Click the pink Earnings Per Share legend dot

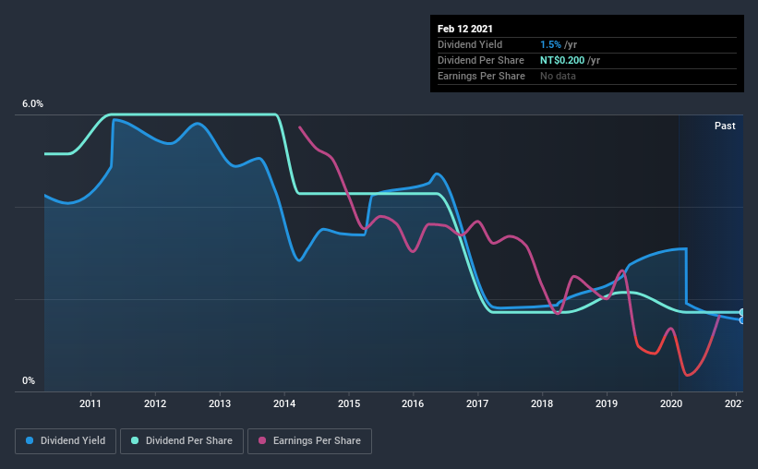[x=262, y=440]
